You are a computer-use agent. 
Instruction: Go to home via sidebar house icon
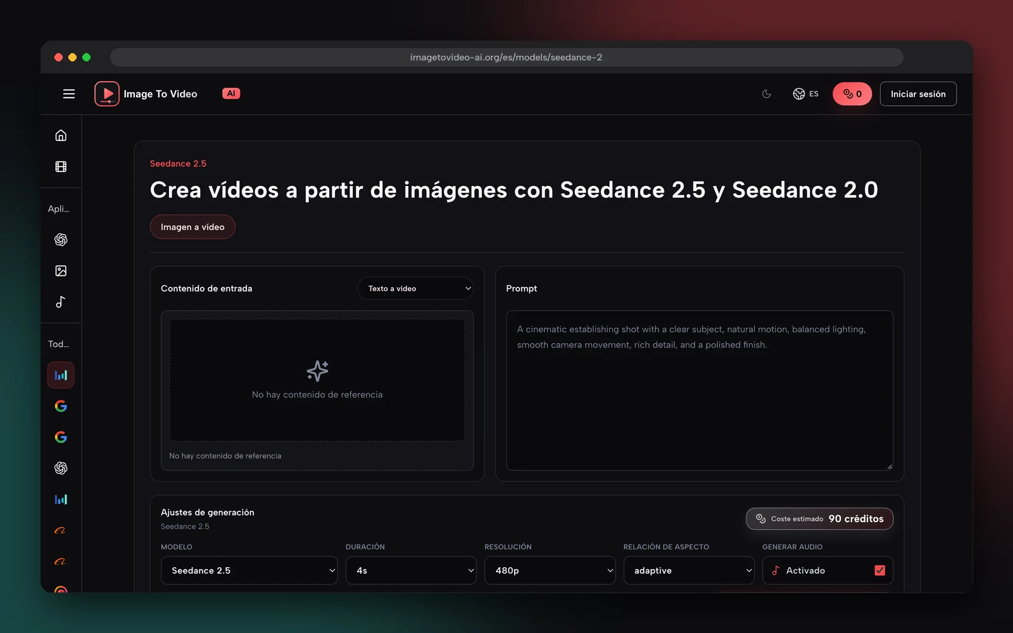pyautogui.click(x=61, y=135)
